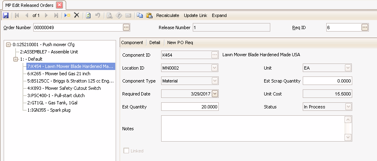This screenshot has height=161, width=377.
Task: Select 2:ASSEMBLE7 Assemble Unit item
Action: pos(49,52)
